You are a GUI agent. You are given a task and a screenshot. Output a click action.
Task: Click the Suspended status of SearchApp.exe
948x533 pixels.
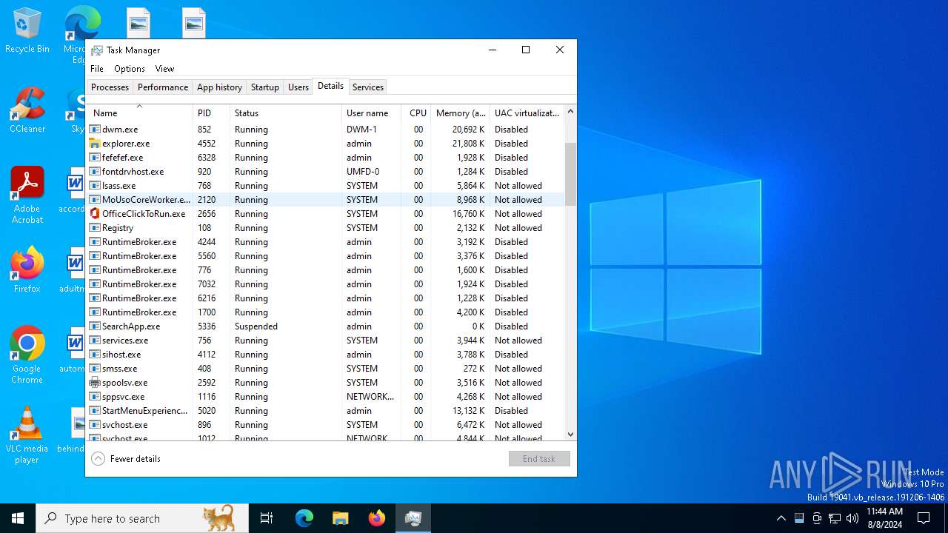tap(256, 326)
